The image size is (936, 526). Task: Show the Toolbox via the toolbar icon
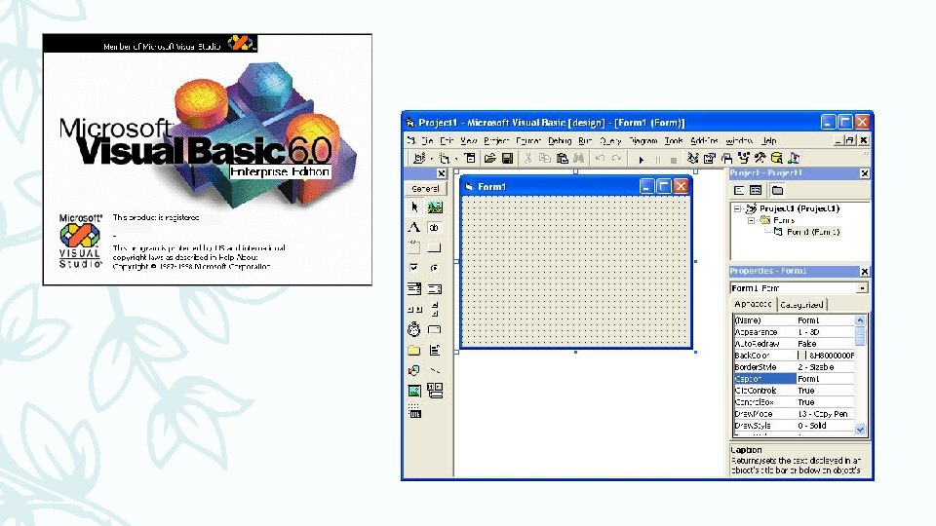click(x=760, y=158)
